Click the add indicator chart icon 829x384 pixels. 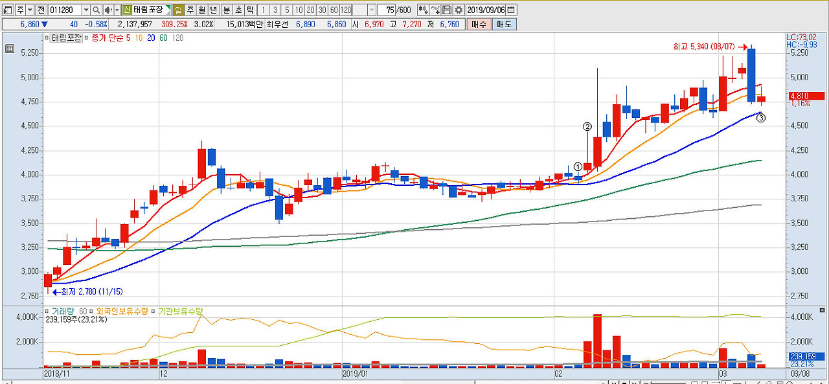pos(423,10)
